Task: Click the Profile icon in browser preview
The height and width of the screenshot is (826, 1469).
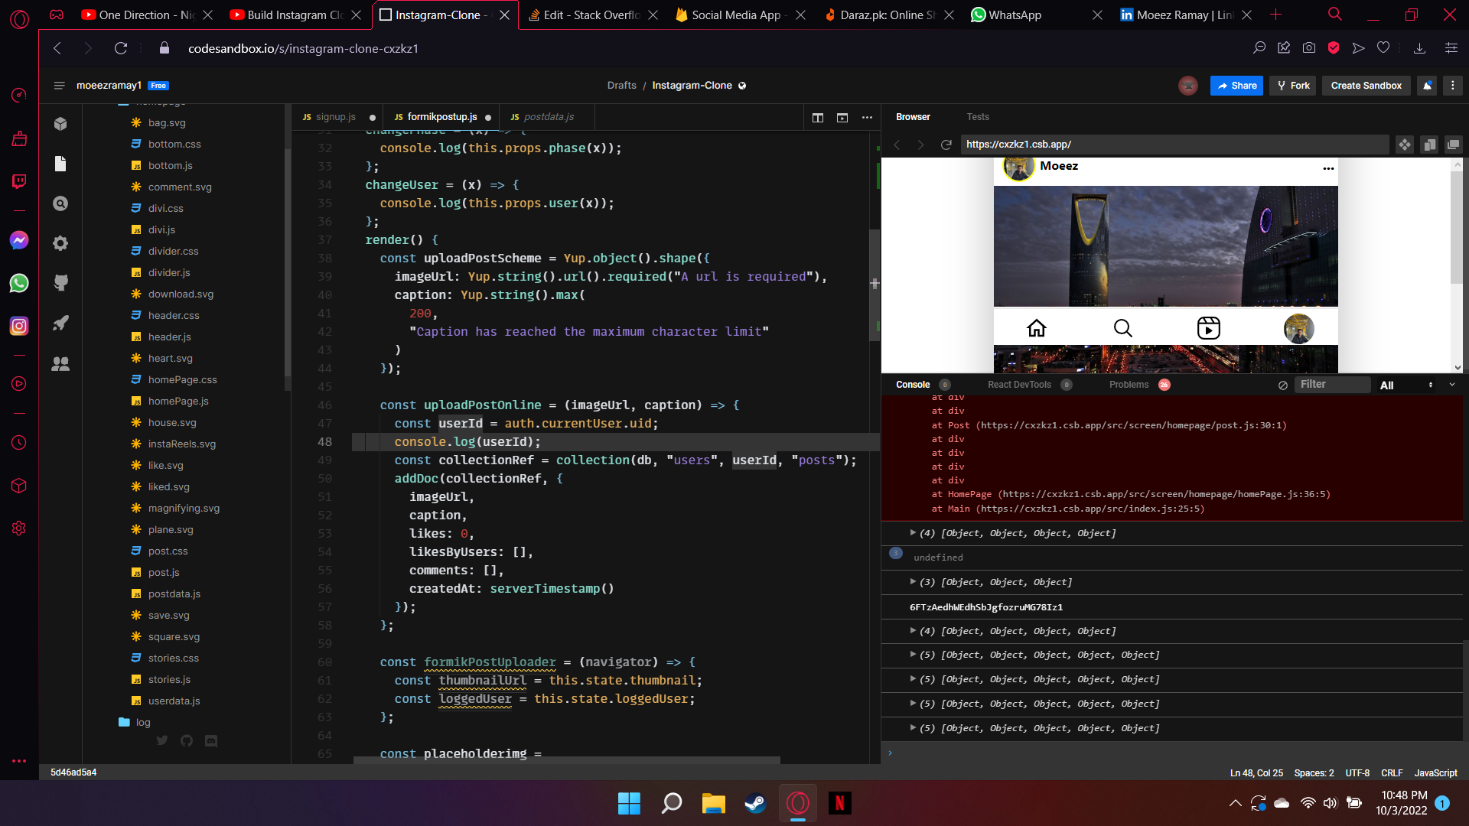Action: [1297, 327]
